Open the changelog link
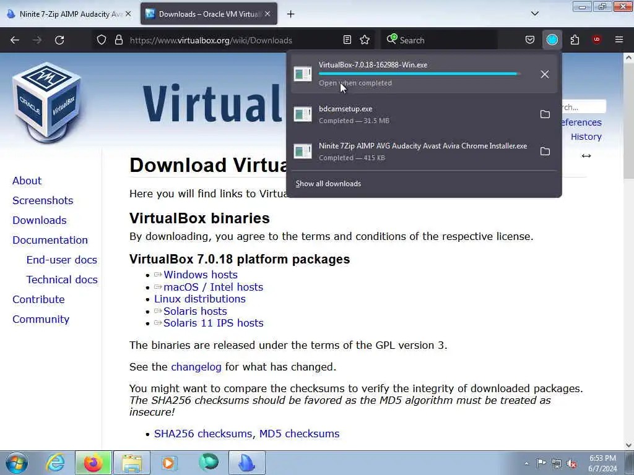Viewport: 634px width, 475px height. pyautogui.click(x=196, y=367)
